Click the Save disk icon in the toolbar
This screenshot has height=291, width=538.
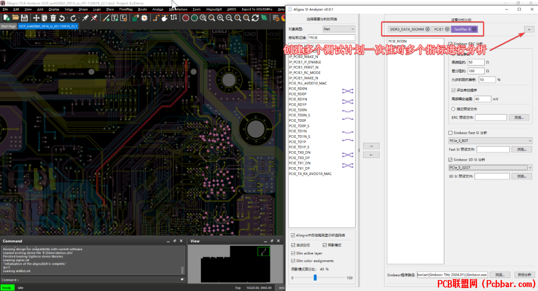24,18
